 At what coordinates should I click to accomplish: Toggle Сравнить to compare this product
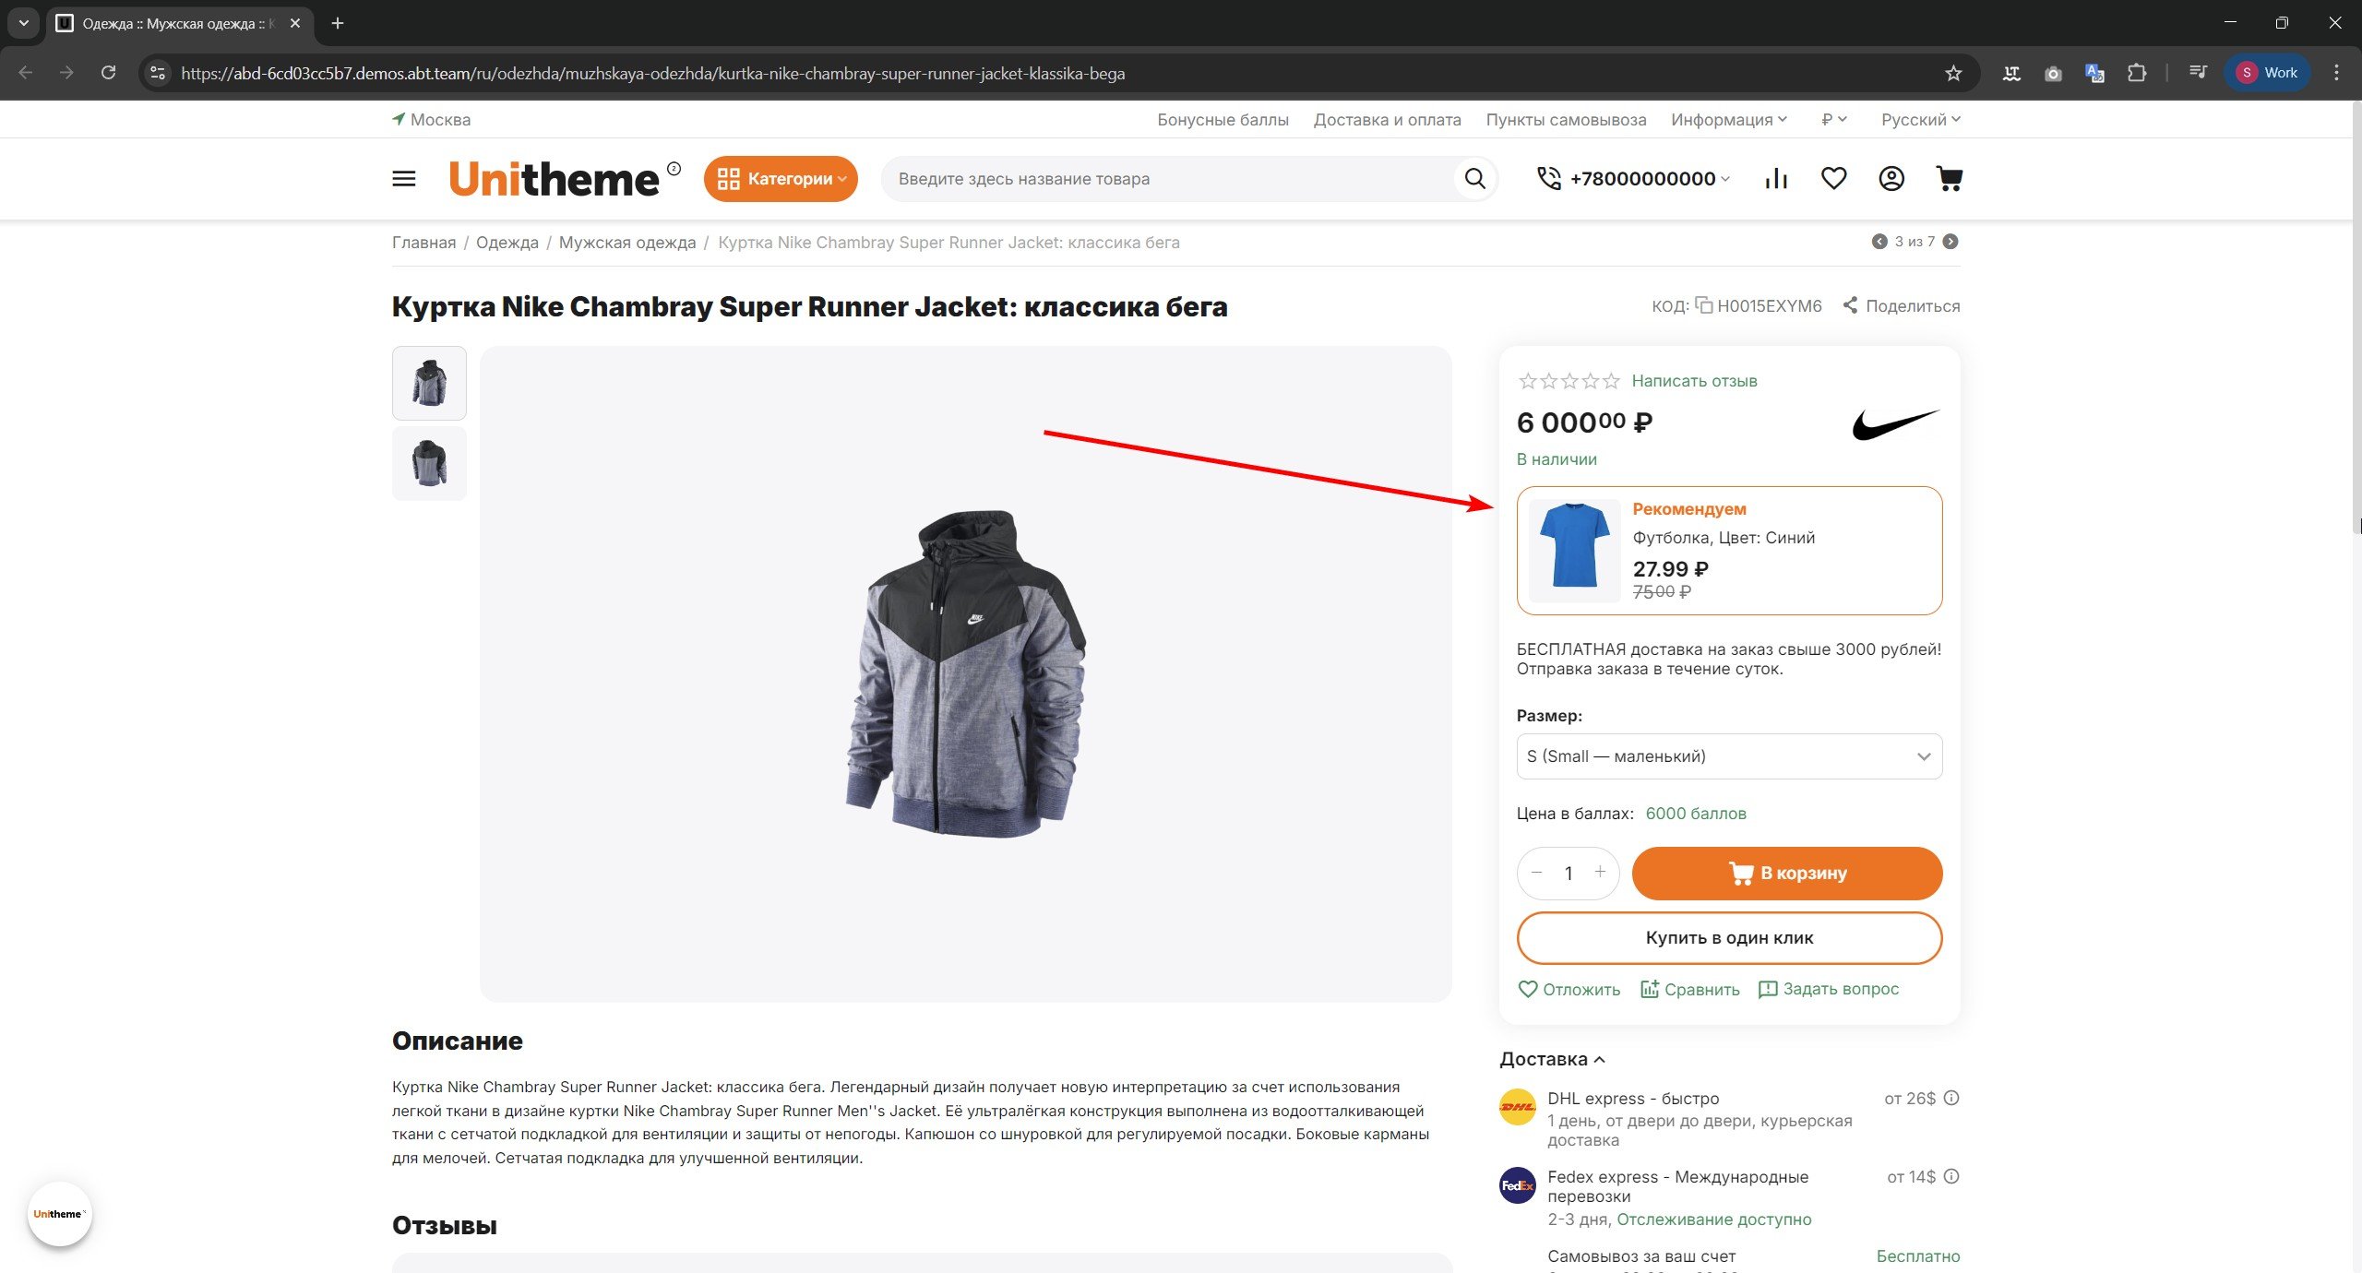(1690, 989)
